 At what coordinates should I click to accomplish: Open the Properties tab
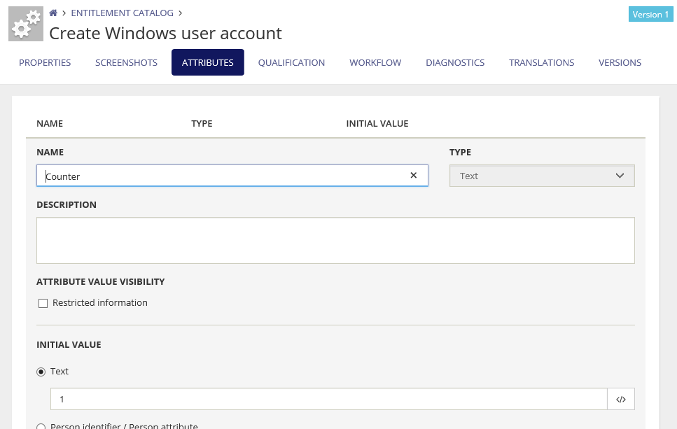tap(45, 62)
